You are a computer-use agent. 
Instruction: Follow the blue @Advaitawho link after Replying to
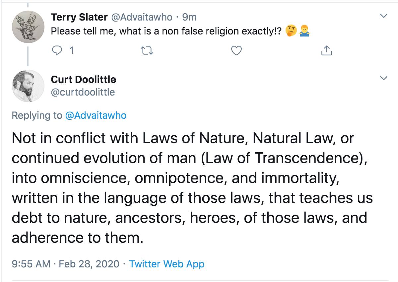tap(96, 115)
